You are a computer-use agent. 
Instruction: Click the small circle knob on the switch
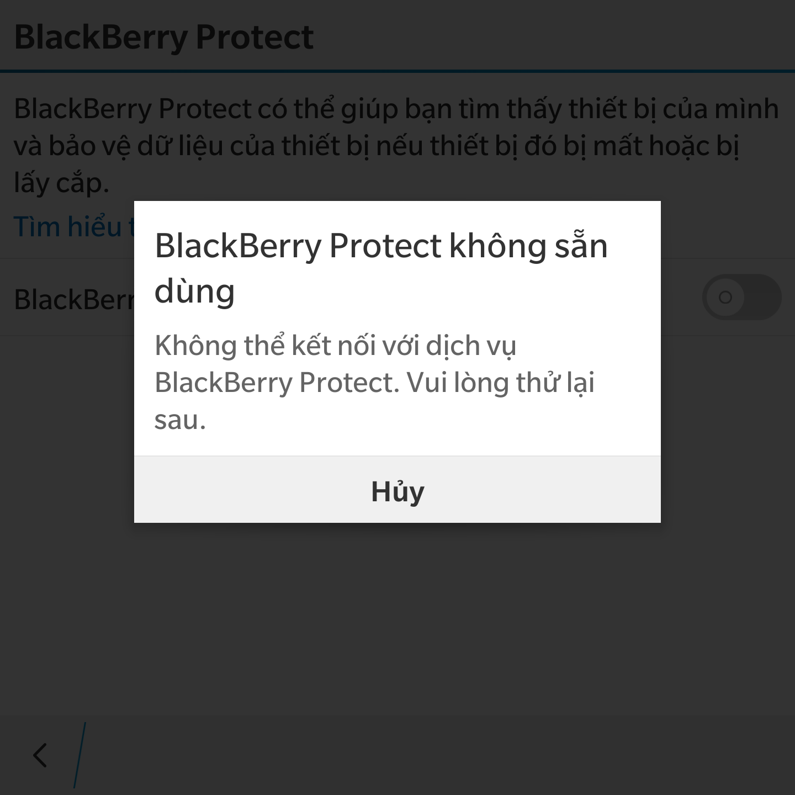[x=725, y=298]
